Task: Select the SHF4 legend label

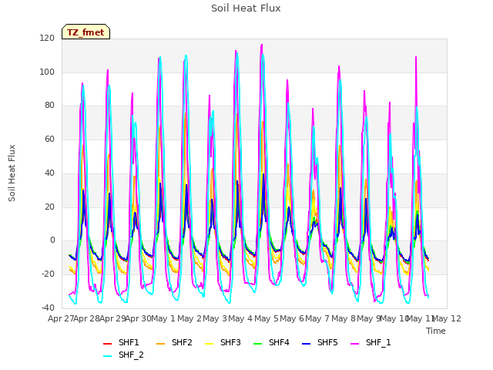Action: (x=279, y=342)
